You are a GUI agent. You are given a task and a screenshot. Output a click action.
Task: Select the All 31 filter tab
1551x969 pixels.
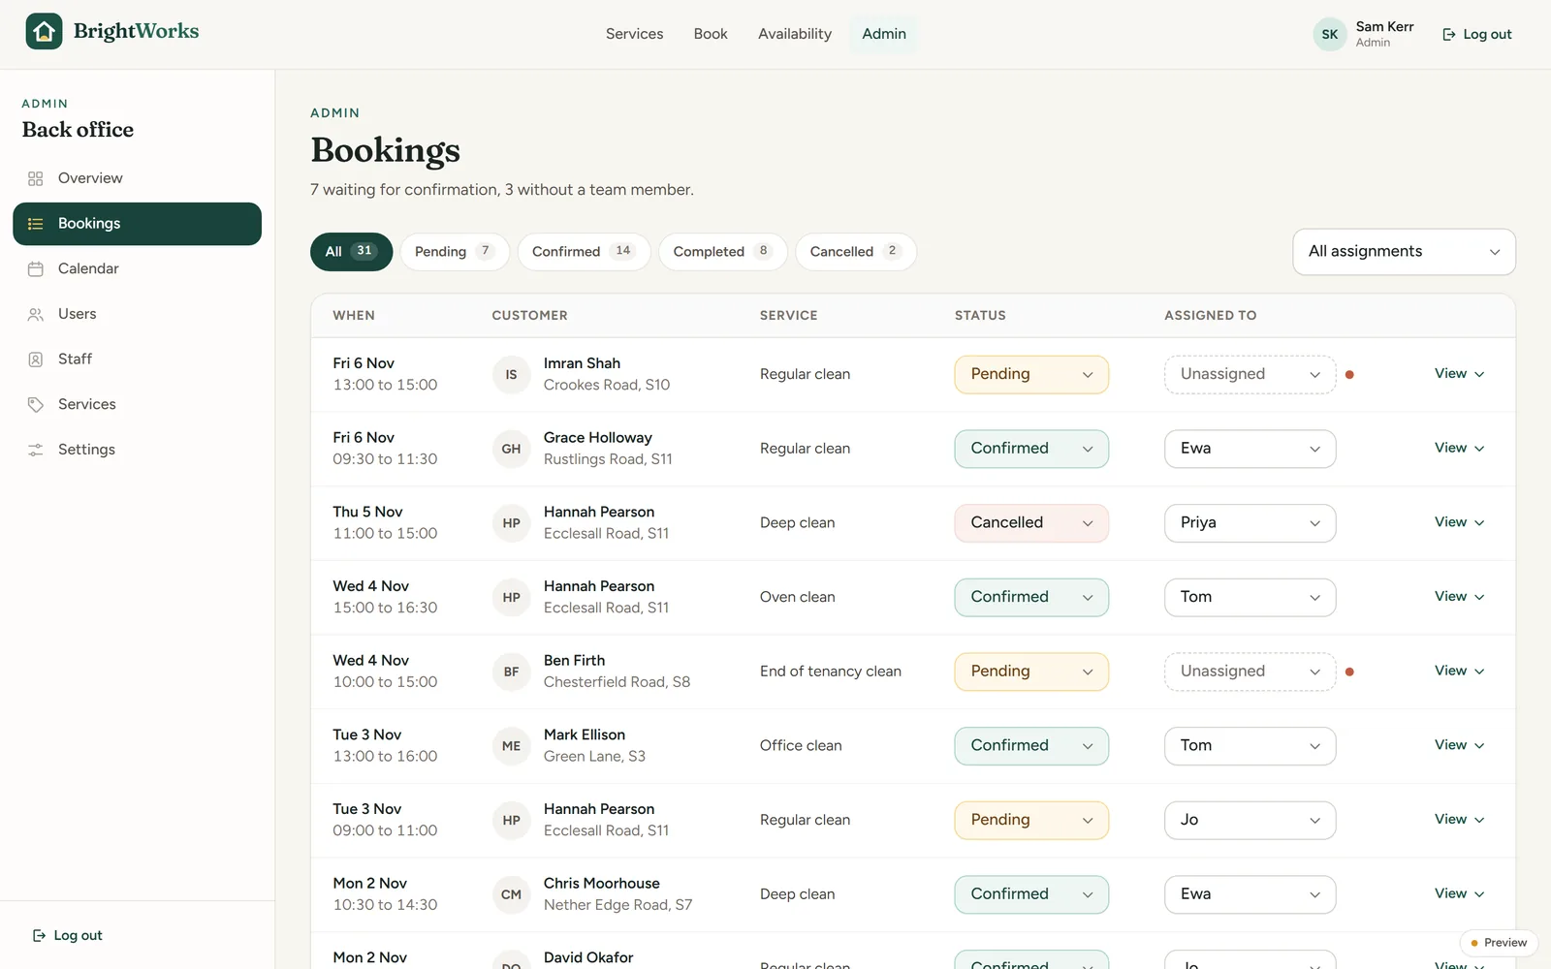point(351,252)
